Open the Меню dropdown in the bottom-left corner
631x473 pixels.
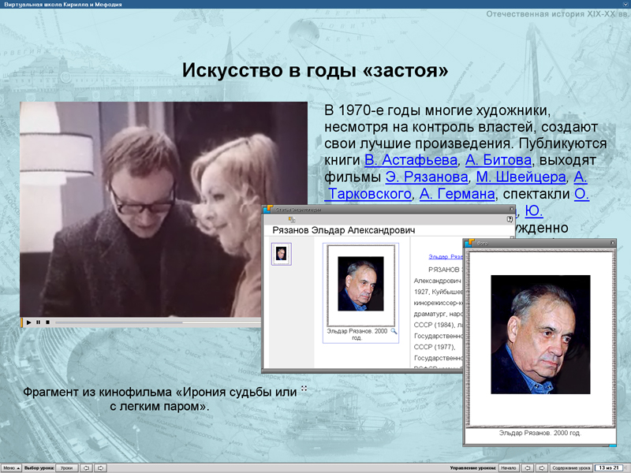coord(12,467)
